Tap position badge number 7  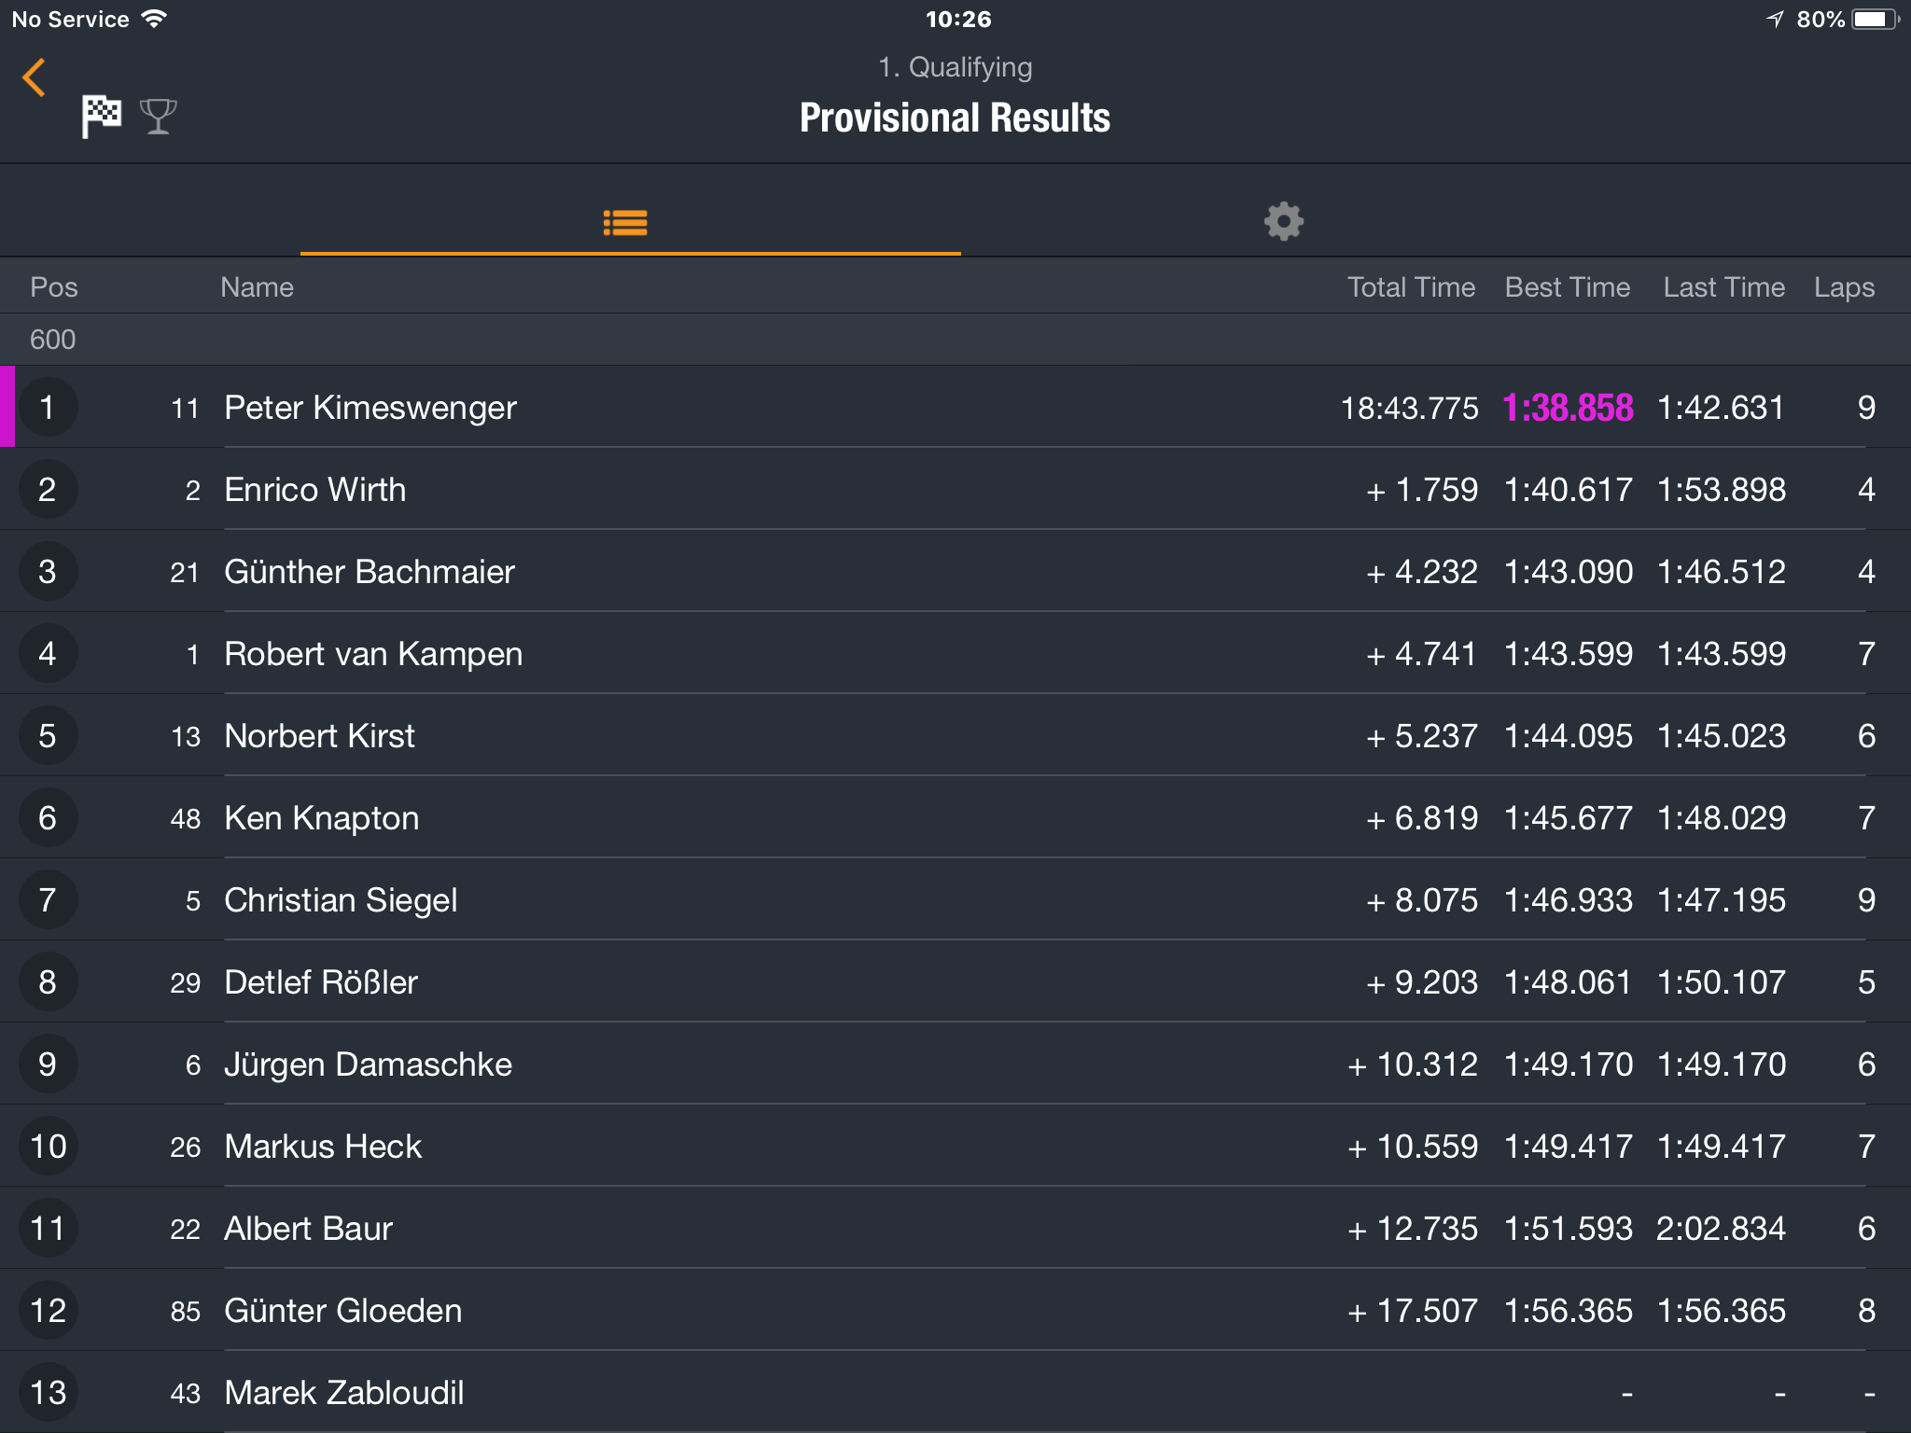[x=48, y=899]
